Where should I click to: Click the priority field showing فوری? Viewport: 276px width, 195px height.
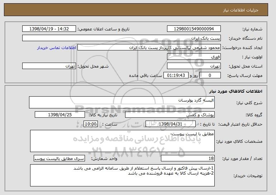coord(194,57)
